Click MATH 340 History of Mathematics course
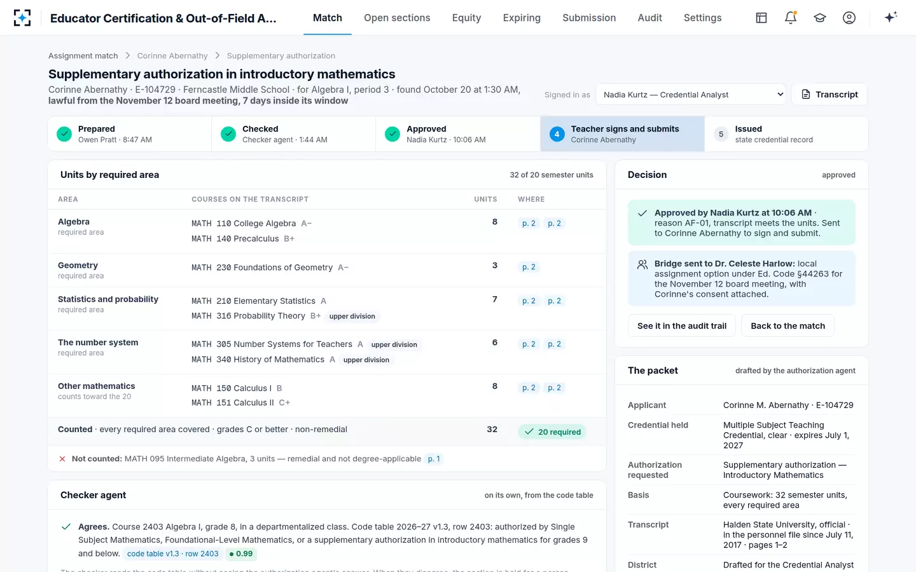Screen dimensions: 916x572 [x=258, y=360]
